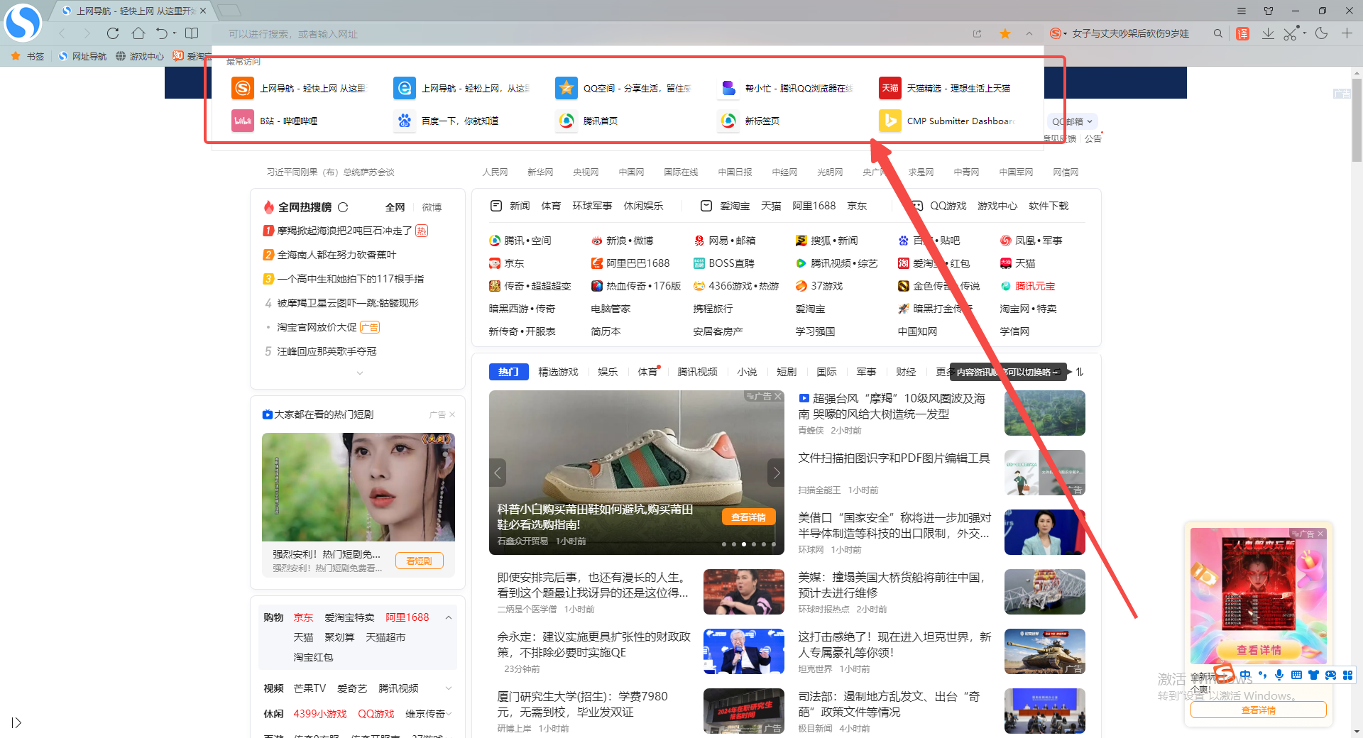Click the plus add-extension icon in toolbar
This screenshot has height=738, width=1363.
tap(1347, 33)
